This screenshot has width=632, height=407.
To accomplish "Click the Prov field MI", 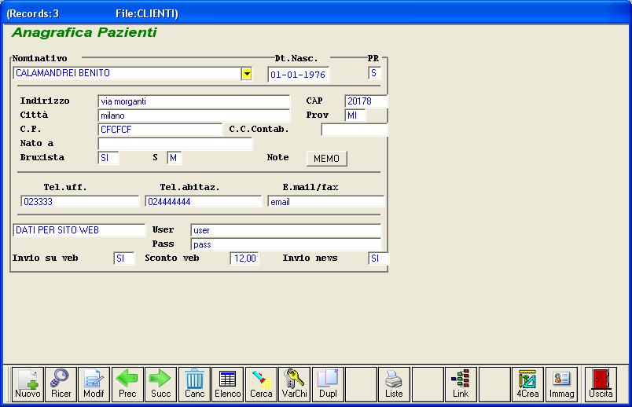I will point(355,115).
